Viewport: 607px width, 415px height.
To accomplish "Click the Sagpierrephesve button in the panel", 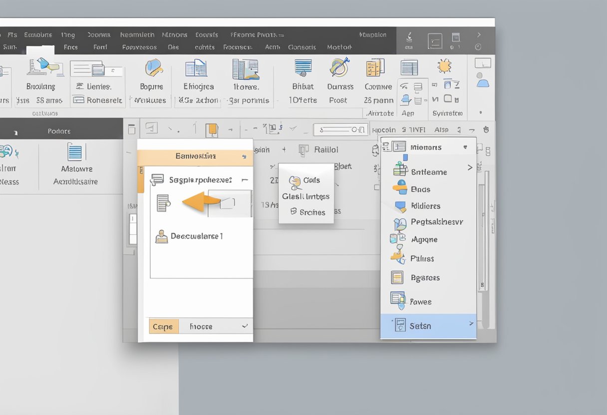I will [x=199, y=180].
